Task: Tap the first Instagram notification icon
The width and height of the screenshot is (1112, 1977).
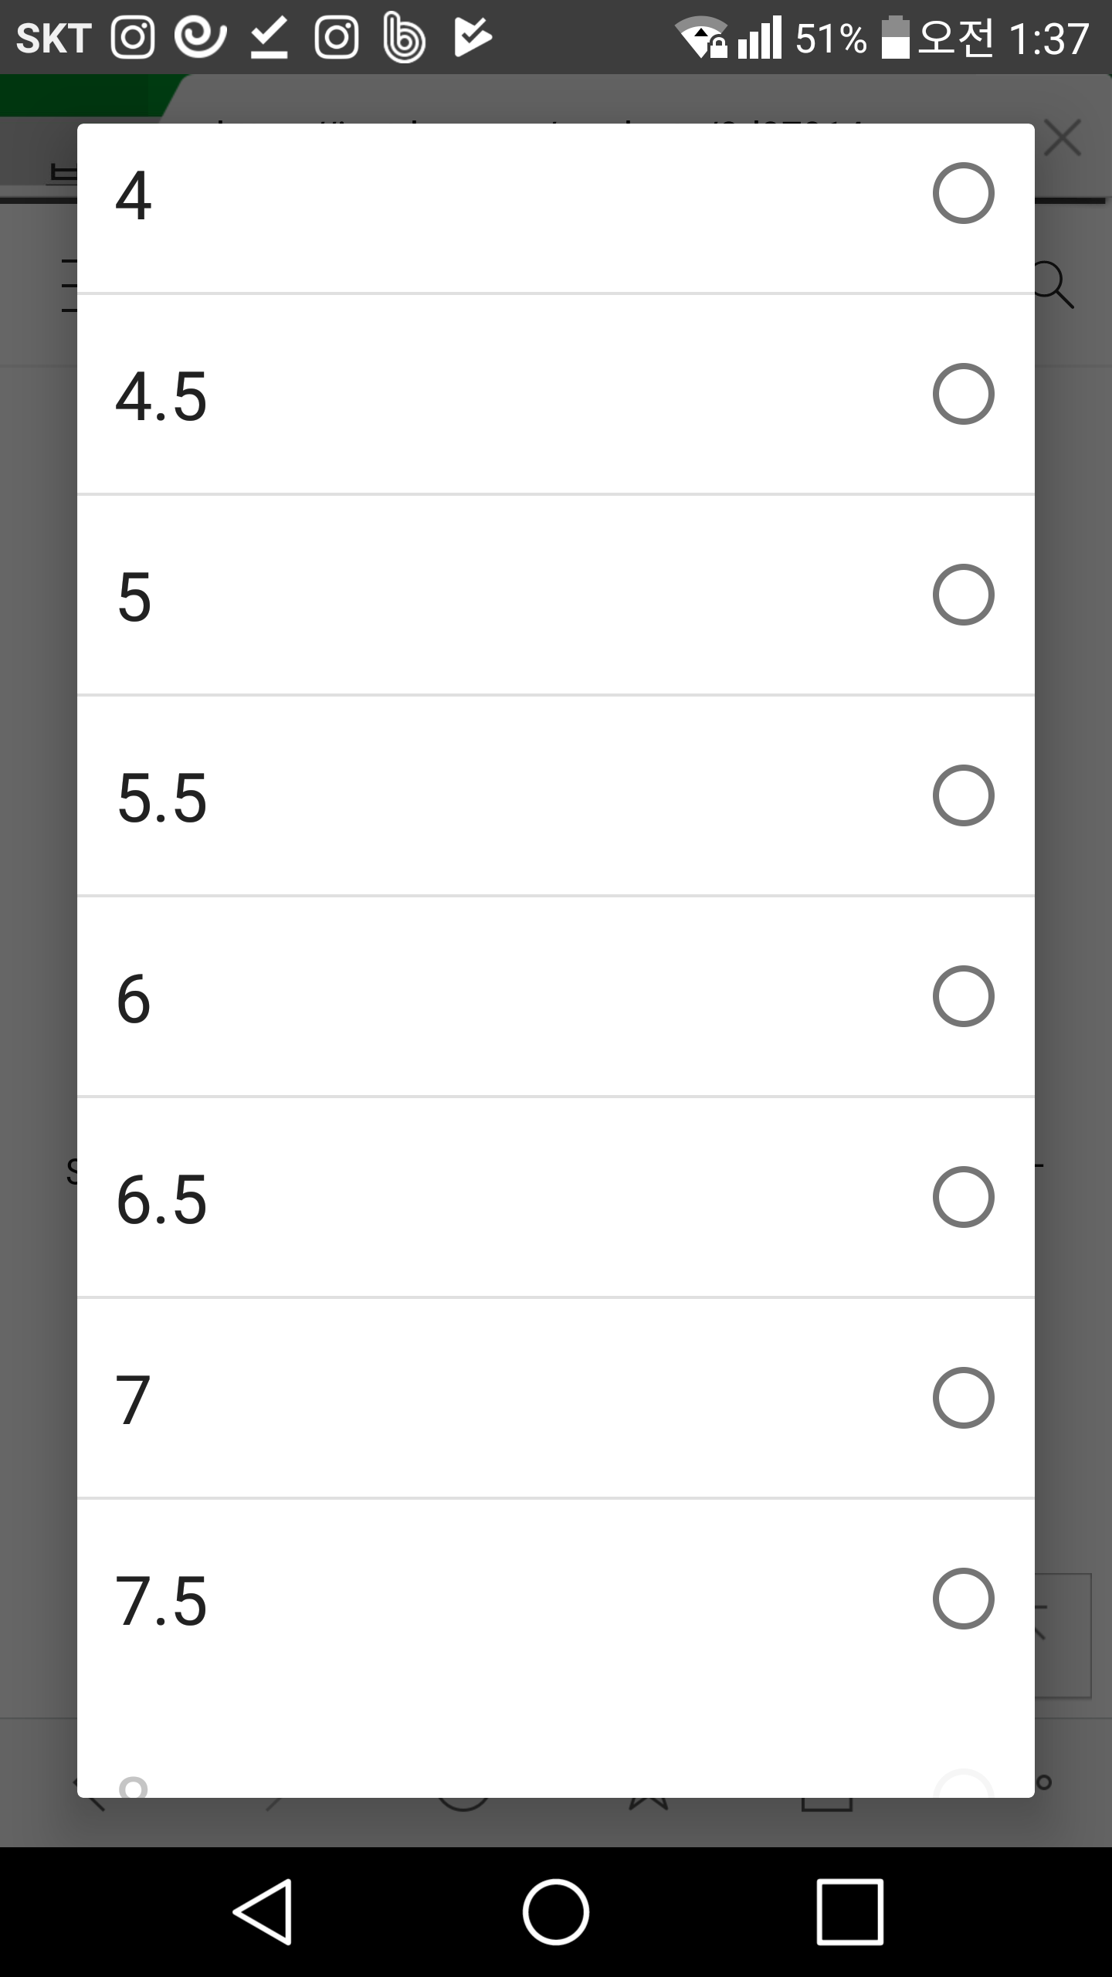Action: point(133,37)
